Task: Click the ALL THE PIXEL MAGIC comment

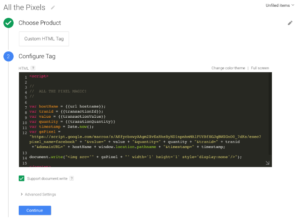Action: tap(58, 91)
